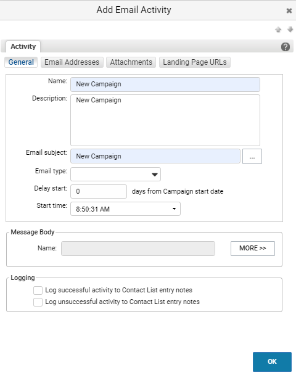The width and height of the screenshot is (296, 375).
Task: Click the Activity tab
Action: point(23,46)
